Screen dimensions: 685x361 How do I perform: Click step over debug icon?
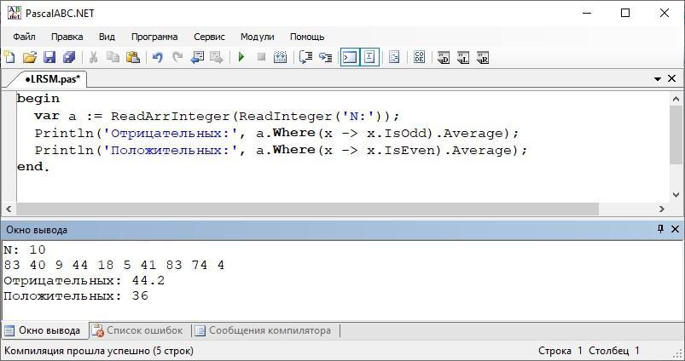pos(305,57)
